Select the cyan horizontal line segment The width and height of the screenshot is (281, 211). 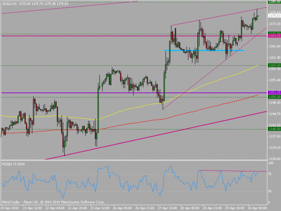click(x=204, y=50)
